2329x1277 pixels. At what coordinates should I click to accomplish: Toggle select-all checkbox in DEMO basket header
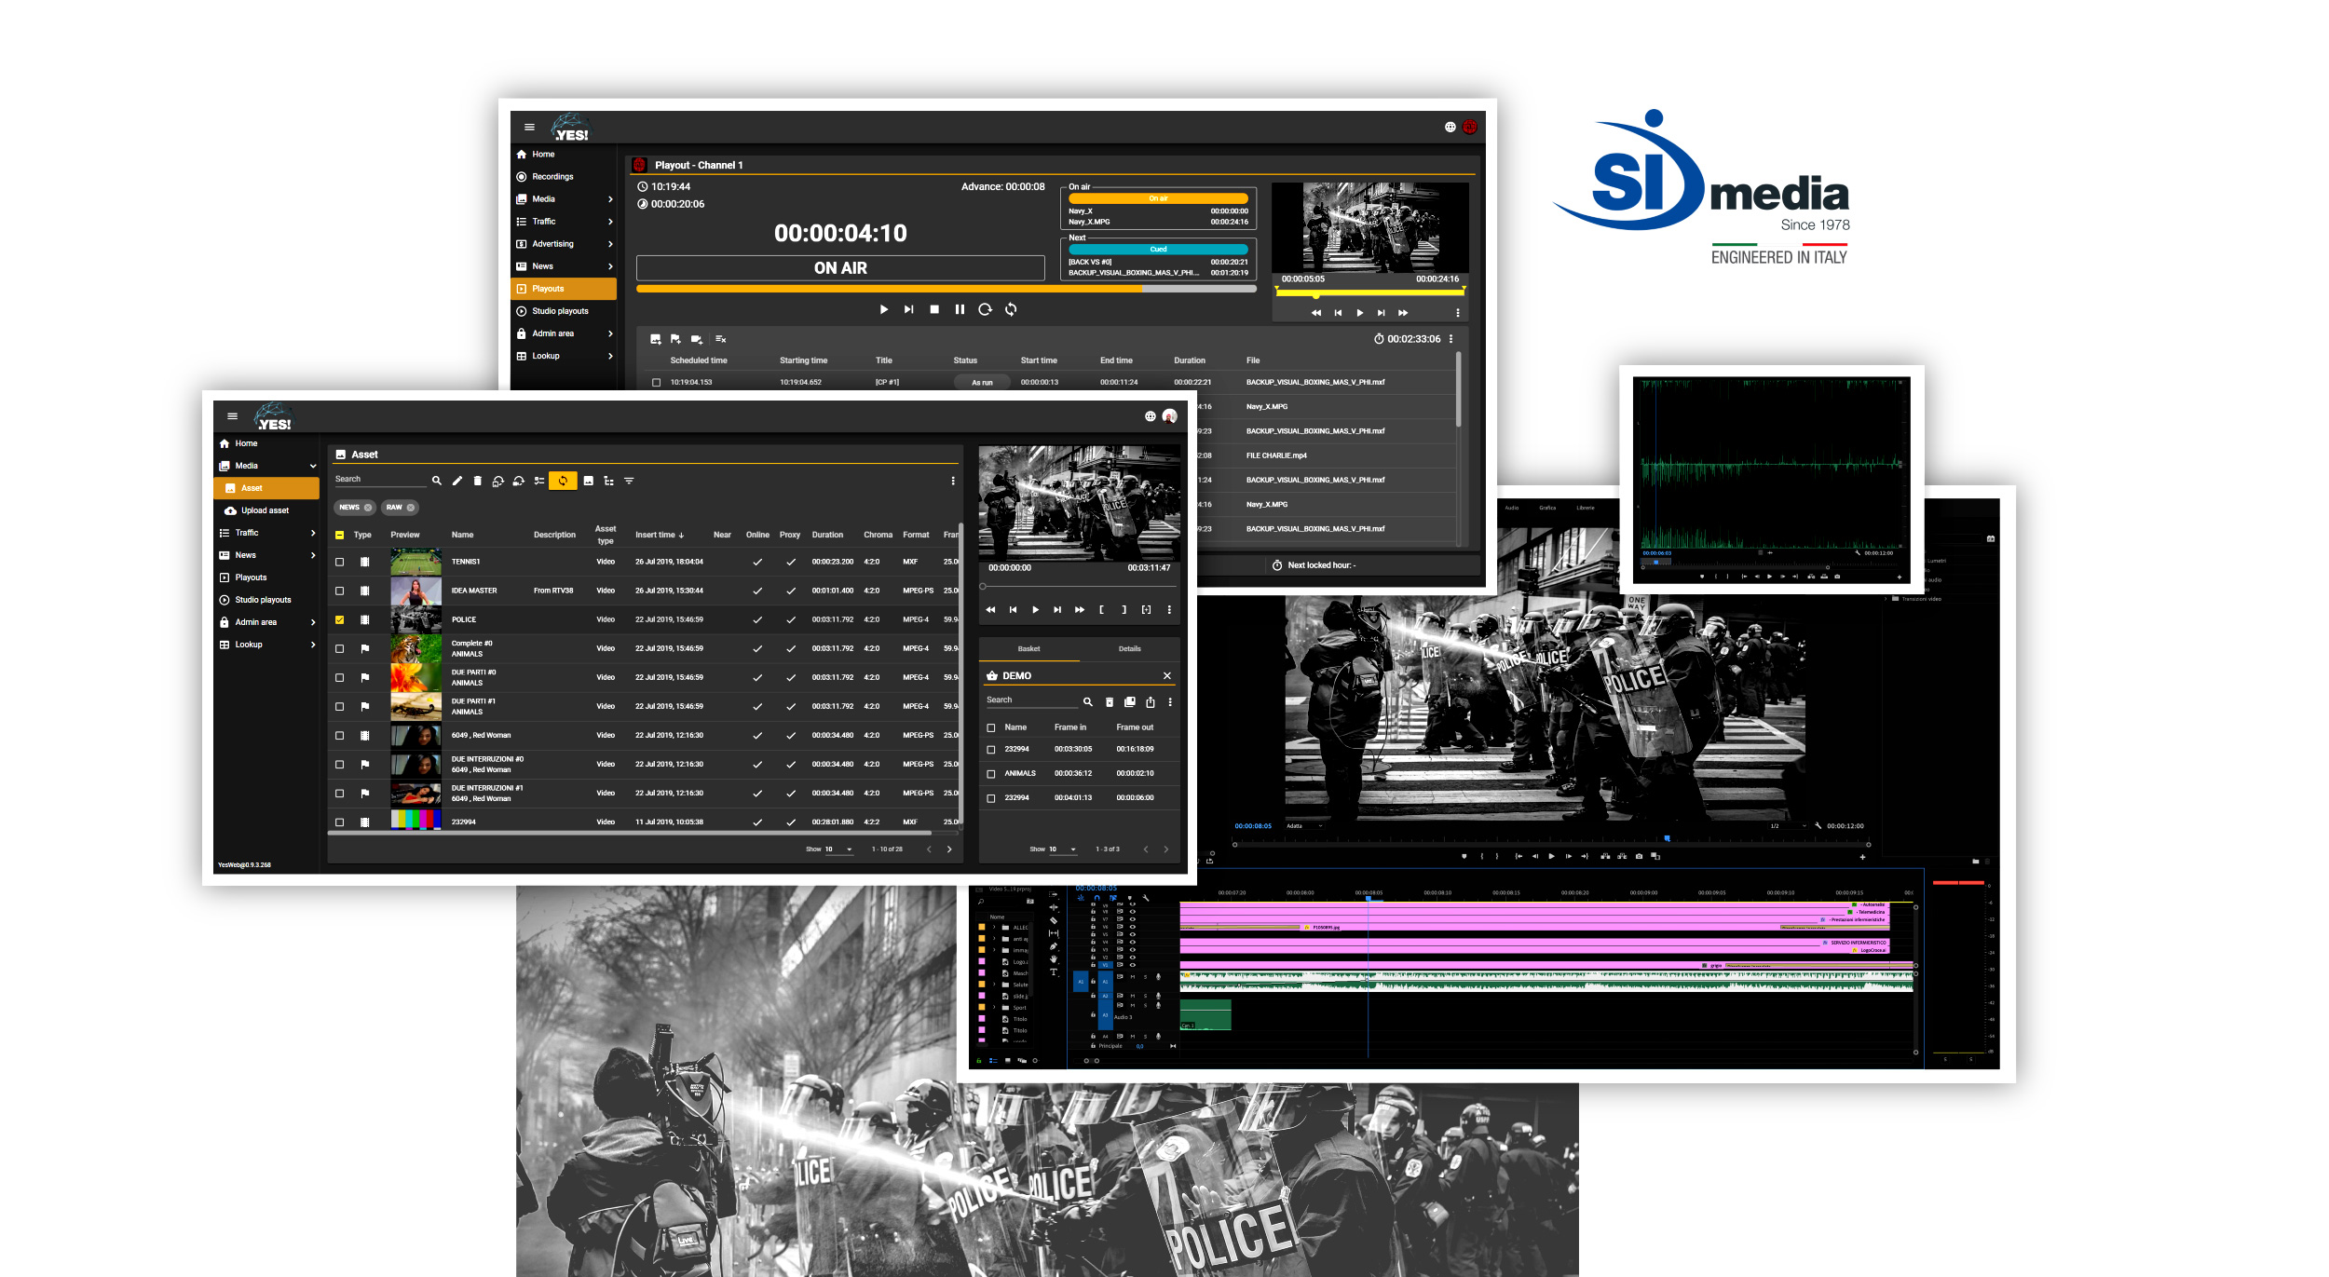[990, 727]
